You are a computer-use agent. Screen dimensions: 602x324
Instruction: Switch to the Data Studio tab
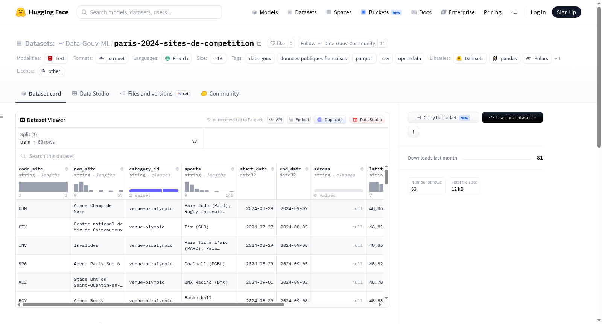pyautogui.click(x=91, y=94)
